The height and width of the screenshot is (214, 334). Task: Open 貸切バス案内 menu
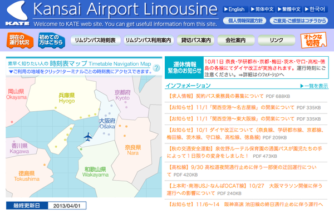pos(196,40)
